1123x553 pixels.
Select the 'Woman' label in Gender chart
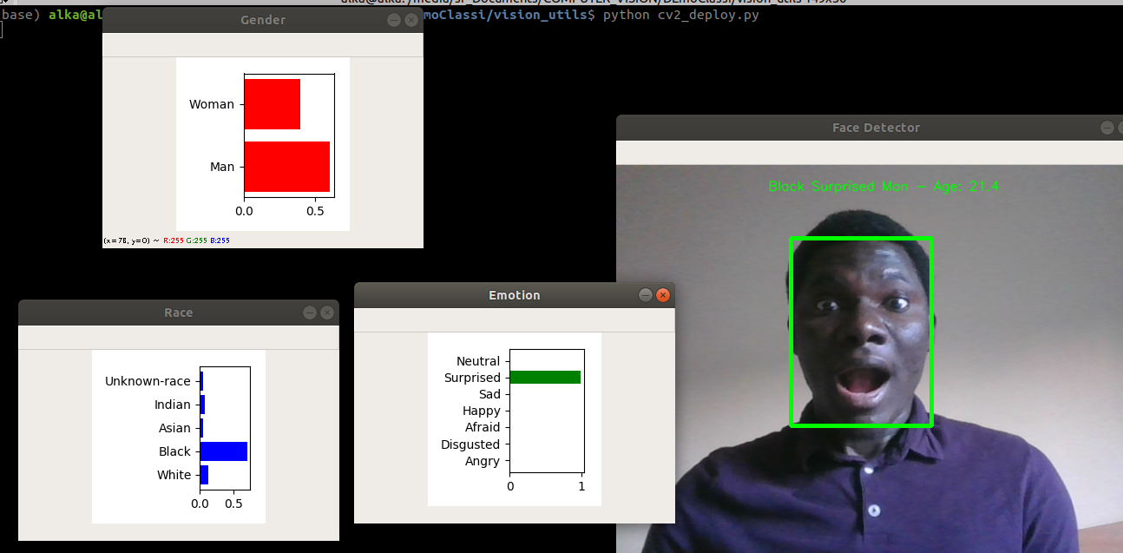pyautogui.click(x=212, y=104)
